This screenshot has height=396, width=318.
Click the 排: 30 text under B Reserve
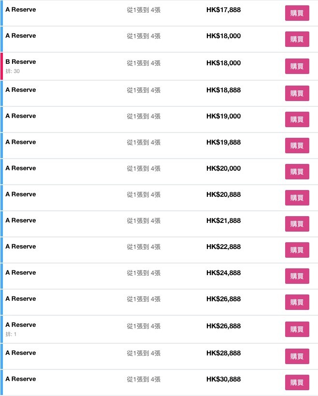click(x=13, y=71)
